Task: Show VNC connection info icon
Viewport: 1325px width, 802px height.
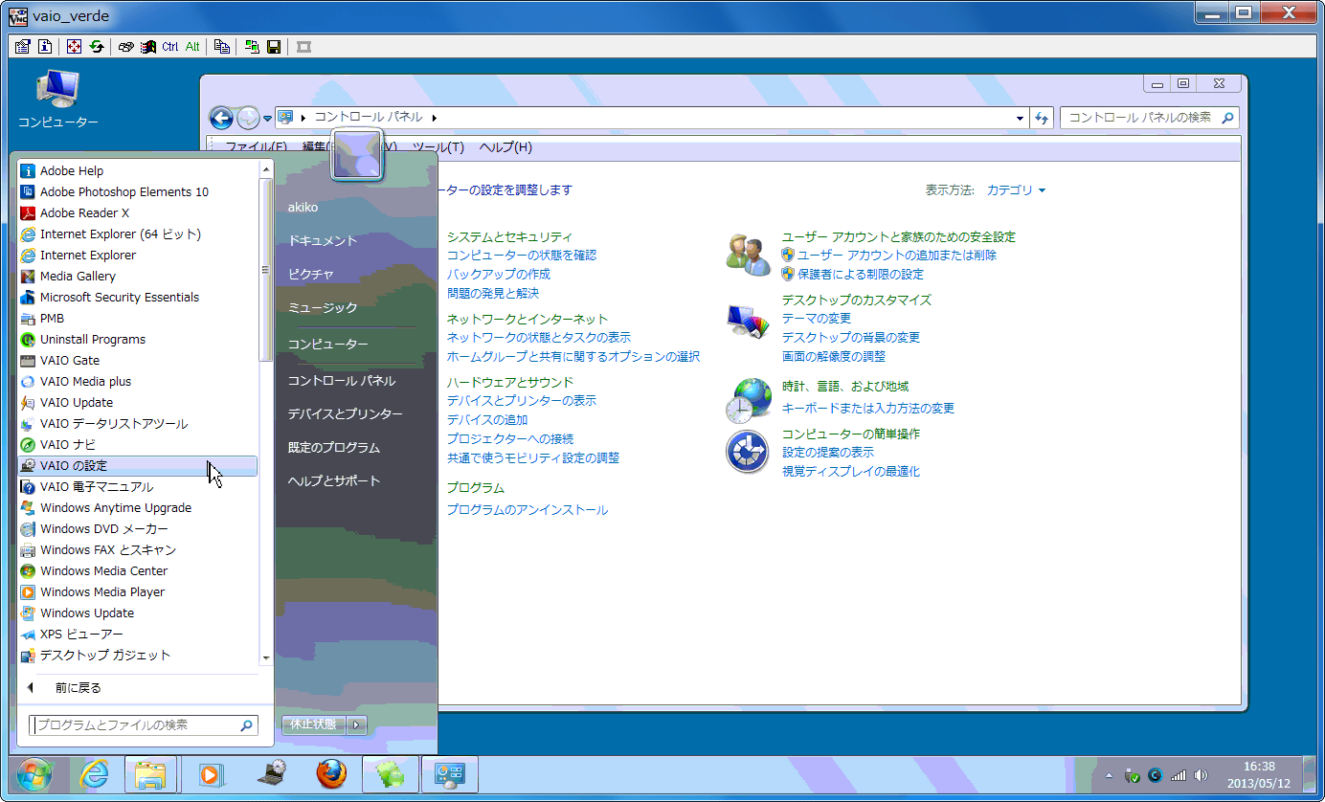Action: (45, 46)
